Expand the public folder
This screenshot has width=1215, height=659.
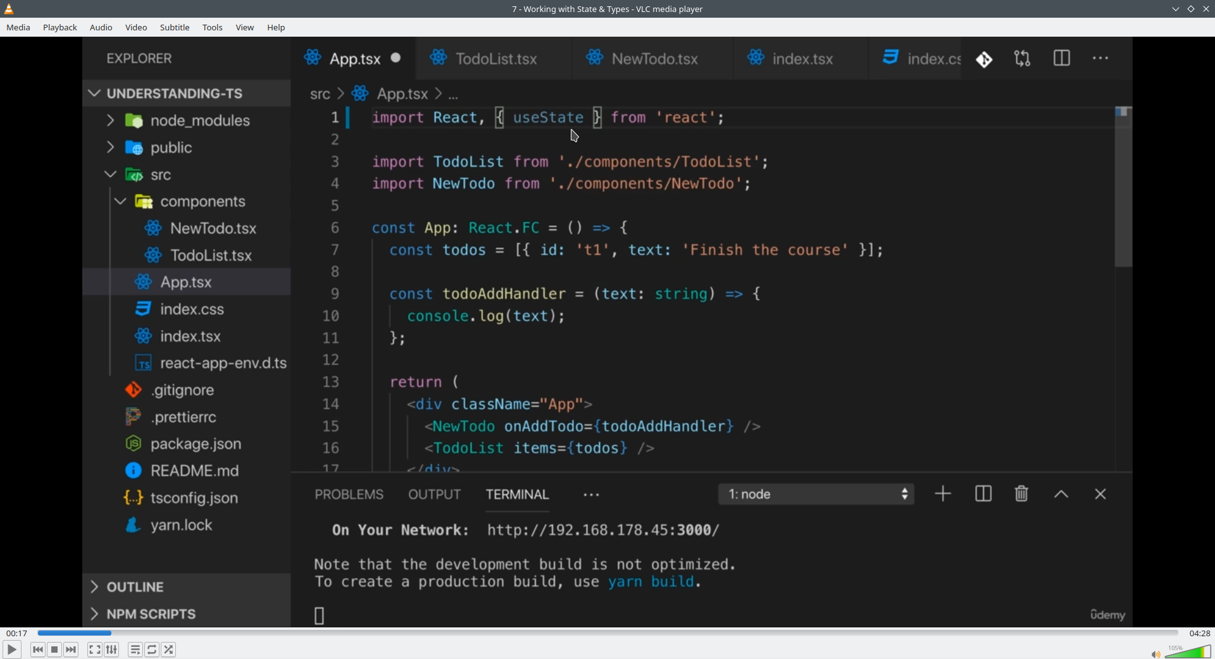pyautogui.click(x=187, y=147)
